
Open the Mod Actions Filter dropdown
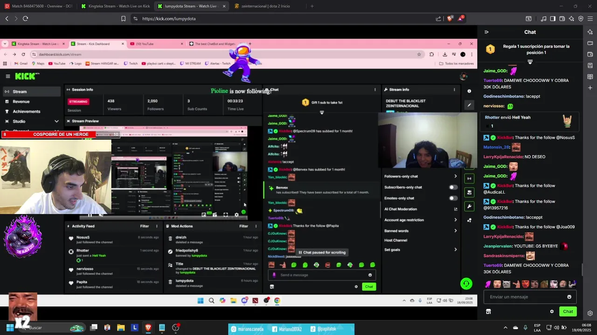[x=244, y=226]
